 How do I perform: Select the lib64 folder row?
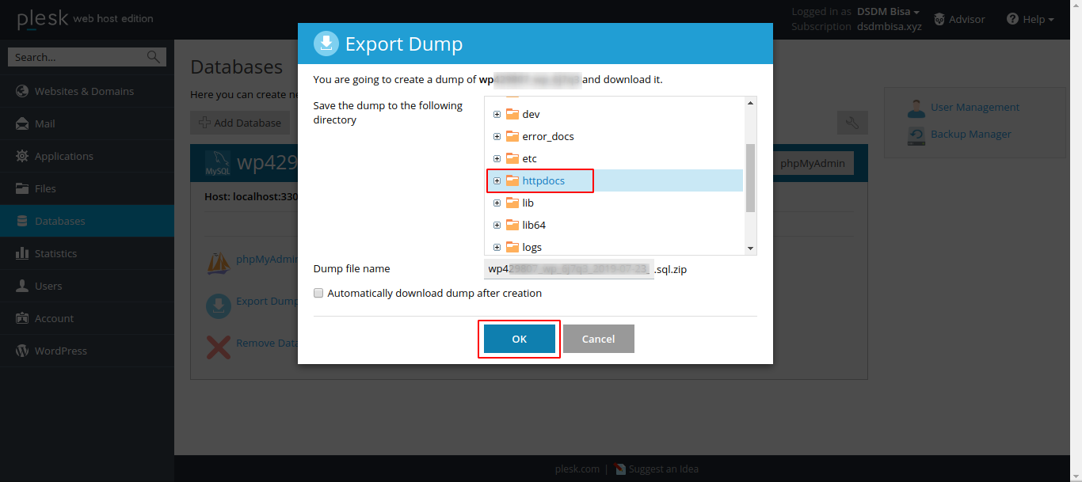click(x=615, y=225)
